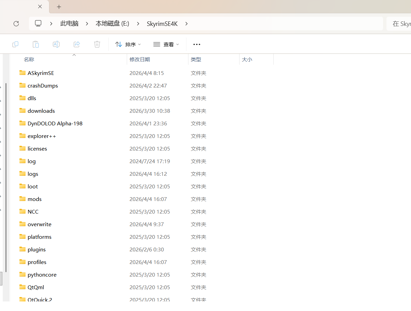Open the mods folder
The width and height of the screenshot is (411, 311).
click(34, 199)
